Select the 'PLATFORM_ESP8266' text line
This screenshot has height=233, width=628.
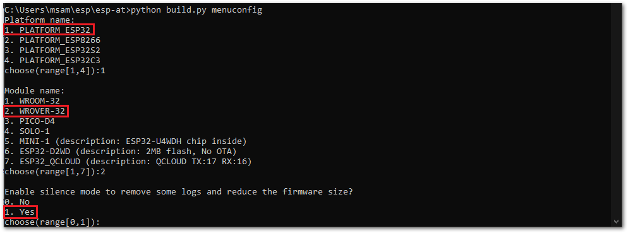52,40
